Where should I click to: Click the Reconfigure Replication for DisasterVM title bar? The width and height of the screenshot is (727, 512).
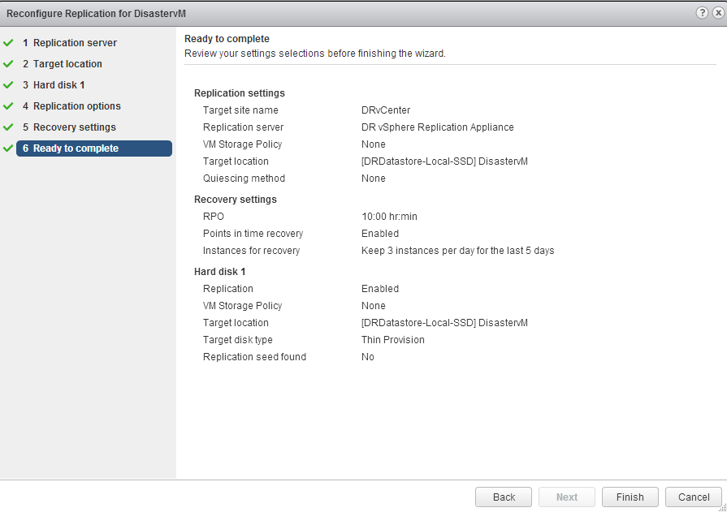[325, 14]
